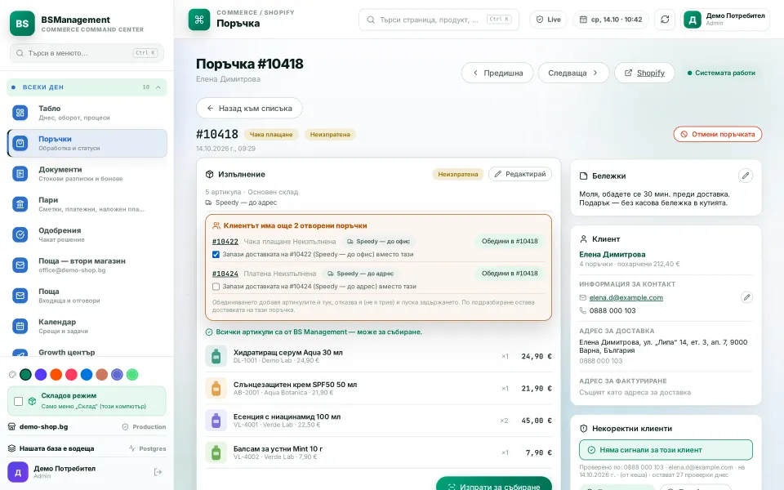Click the Календар calendar icon

tap(20, 326)
